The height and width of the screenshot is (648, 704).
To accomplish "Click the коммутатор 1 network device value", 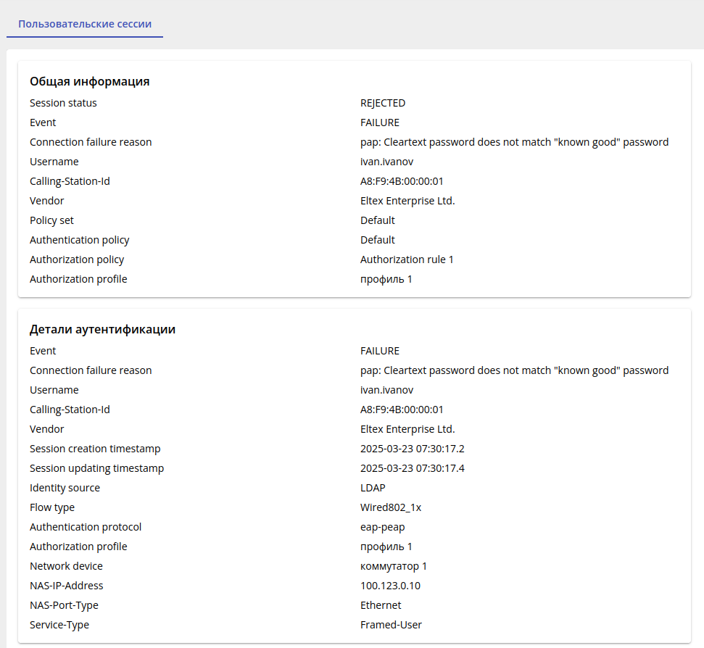I will point(394,566).
